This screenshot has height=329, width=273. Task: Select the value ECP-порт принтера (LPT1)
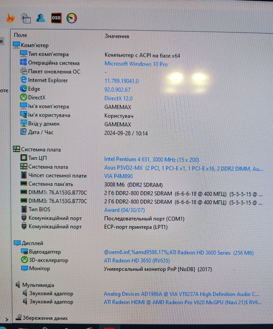tap(136, 227)
